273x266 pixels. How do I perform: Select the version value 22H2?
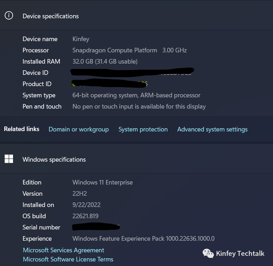pyautogui.click(x=80, y=194)
